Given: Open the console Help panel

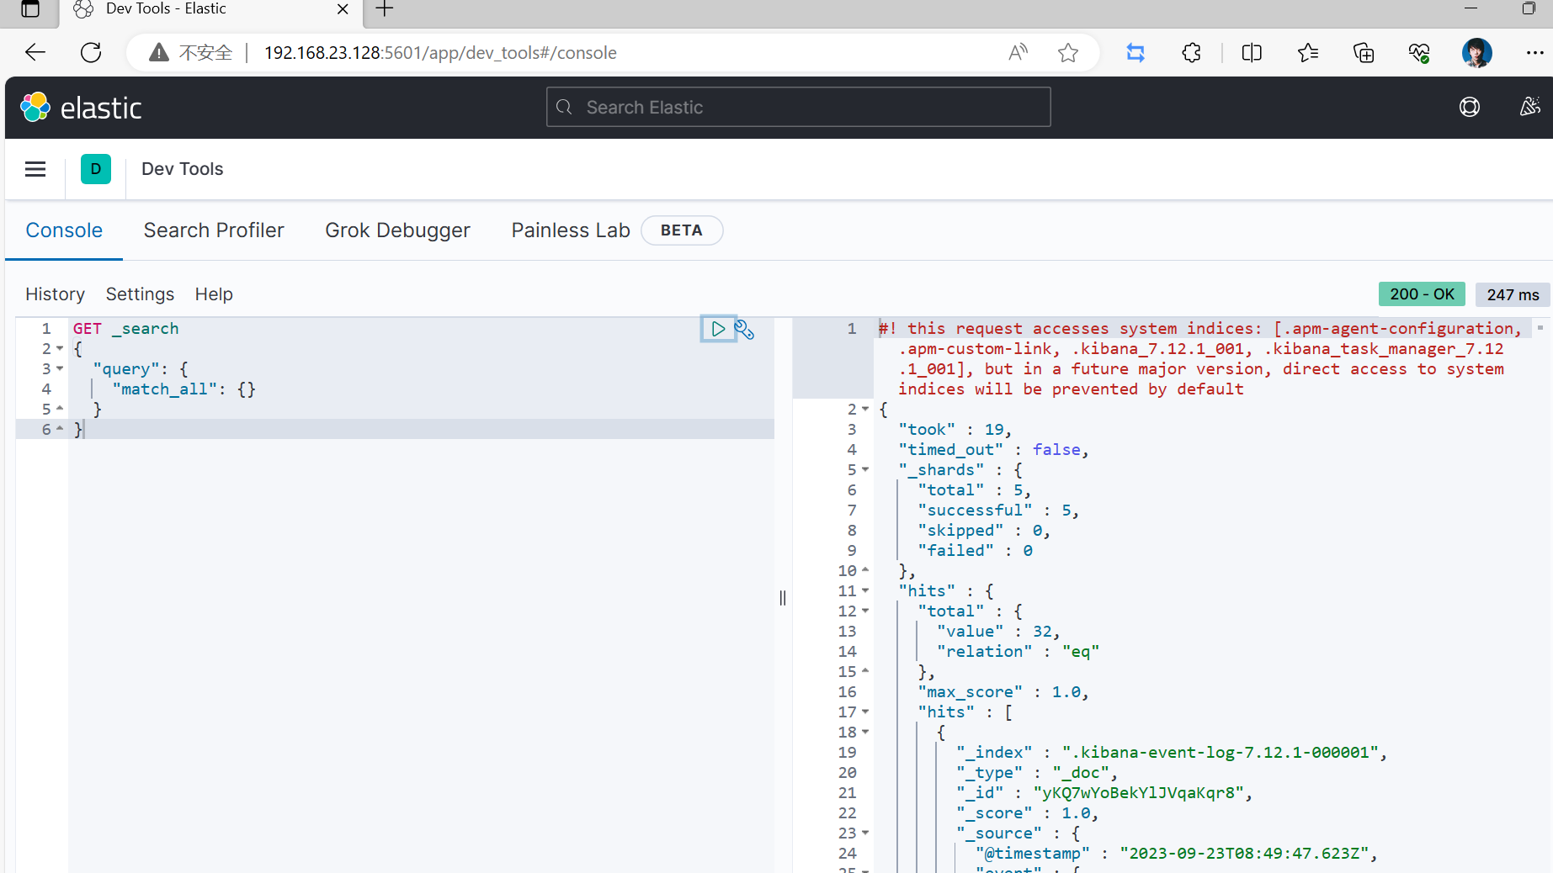Looking at the screenshot, I should tap(214, 294).
